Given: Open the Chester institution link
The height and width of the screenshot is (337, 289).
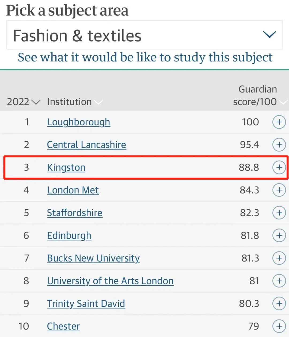Looking at the screenshot, I should click(x=63, y=326).
